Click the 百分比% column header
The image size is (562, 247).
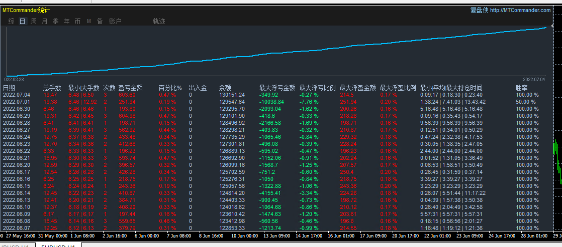coord(170,88)
